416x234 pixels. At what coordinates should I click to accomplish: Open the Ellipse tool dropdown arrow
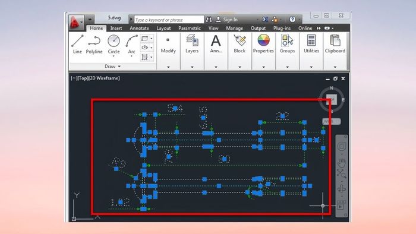pyautogui.click(x=152, y=48)
